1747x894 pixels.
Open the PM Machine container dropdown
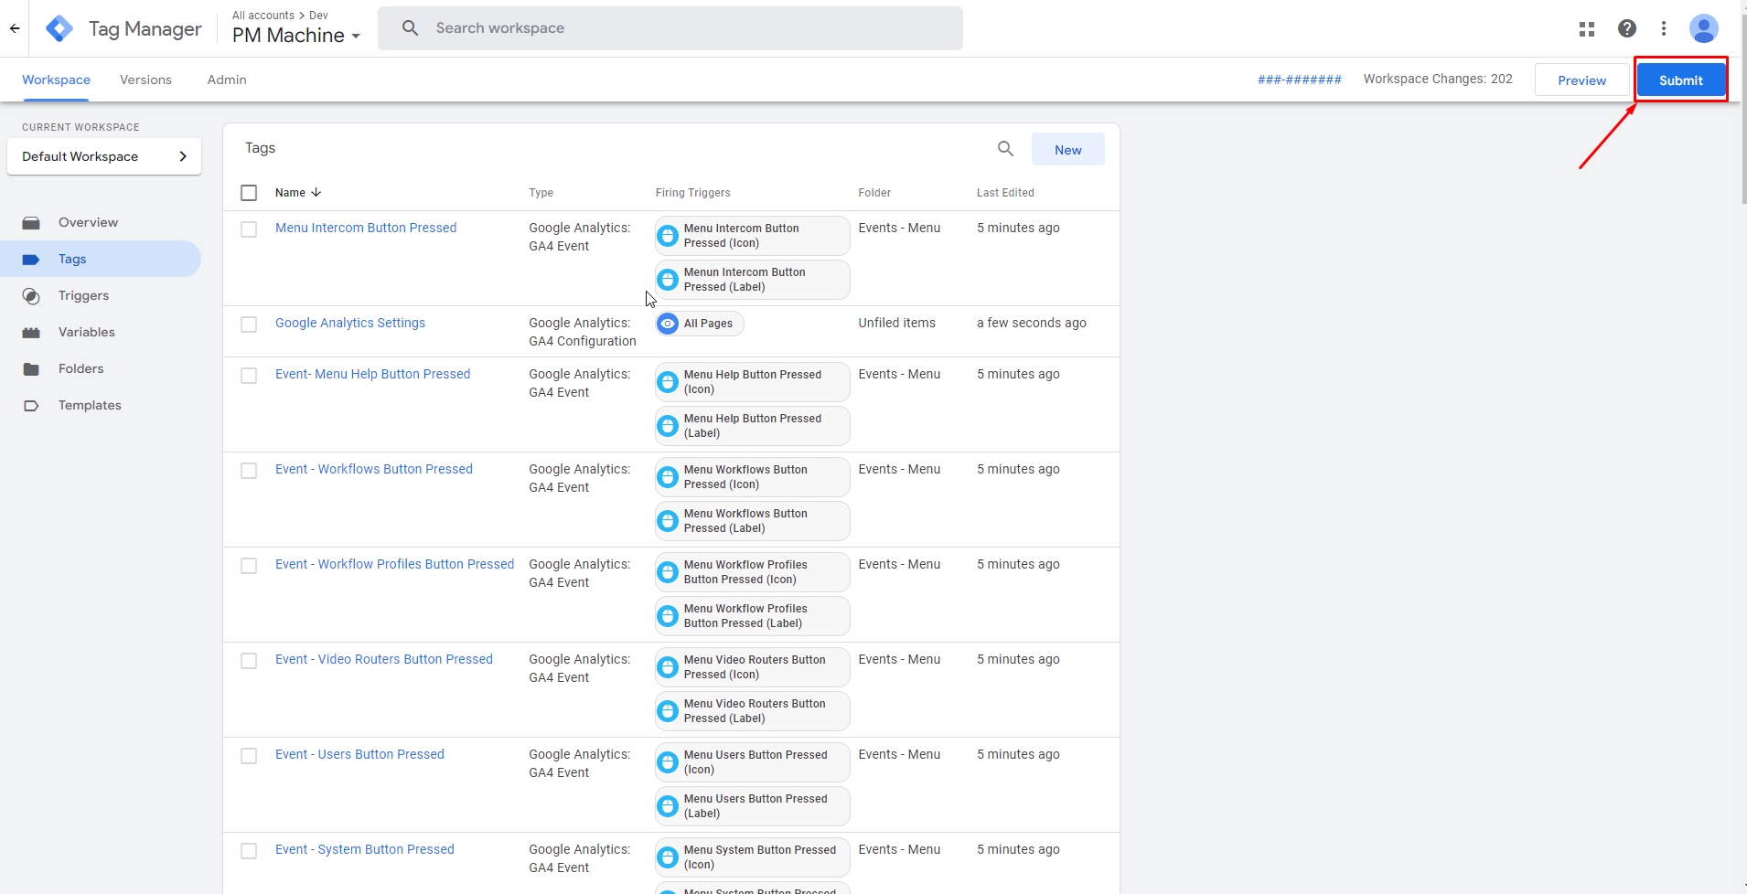click(x=296, y=36)
